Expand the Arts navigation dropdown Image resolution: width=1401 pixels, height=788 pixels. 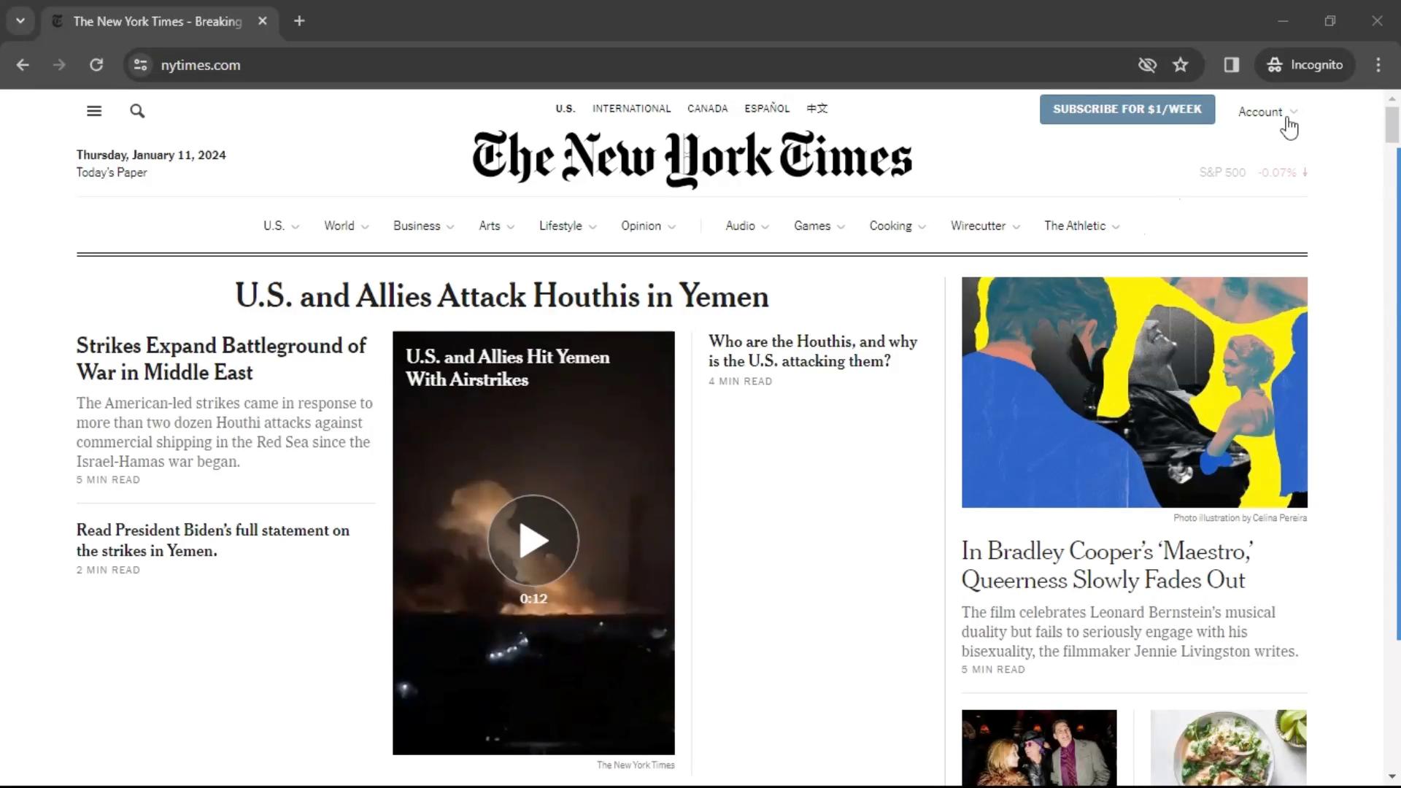pyautogui.click(x=495, y=225)
